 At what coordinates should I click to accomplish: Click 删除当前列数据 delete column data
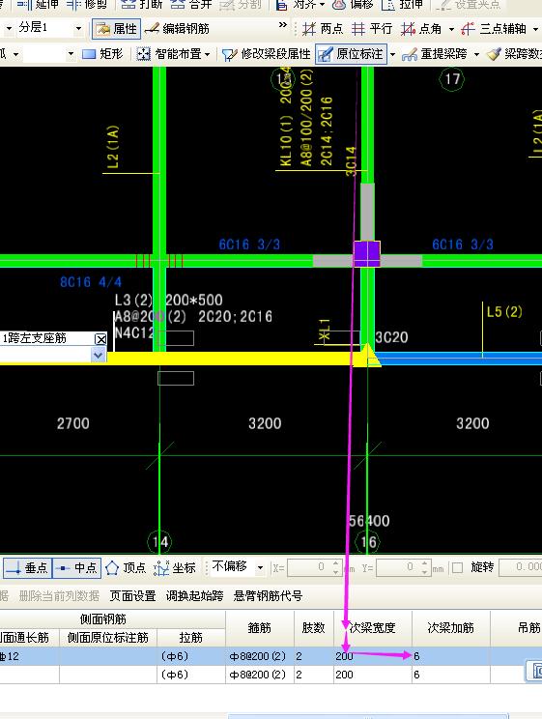coord(59,596)
